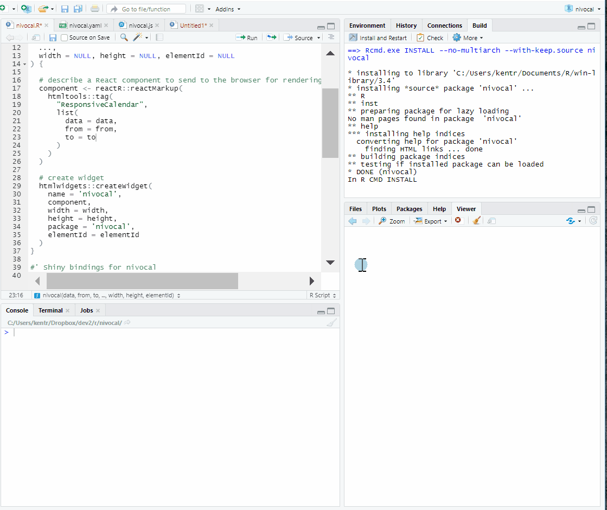Click Install and Restart in Build pane
The width and height of the screenshot is (607, 510).
(x=378, y=38)
